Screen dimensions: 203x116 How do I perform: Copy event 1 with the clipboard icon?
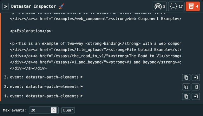(x=186, y=96)
